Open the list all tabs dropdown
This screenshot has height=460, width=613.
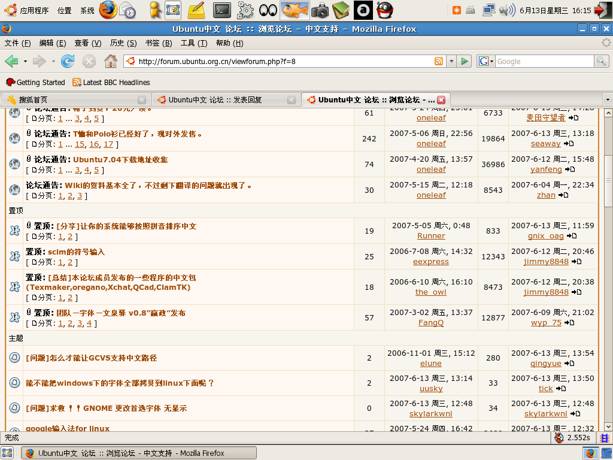608,100
